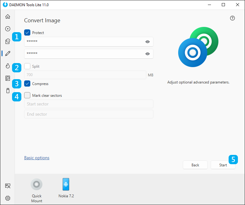The height and width of the screenshot is (205, 245).
Task: Click the DAEMON Tools logo in title bar
Action: [x=5, y=5]
